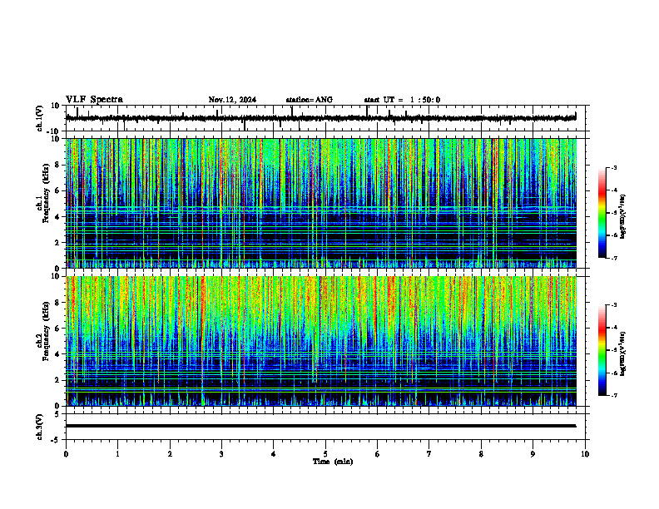Click the "-7" tick on ch.1 colorbar
The image size is (659, 509).
[613, 258]
